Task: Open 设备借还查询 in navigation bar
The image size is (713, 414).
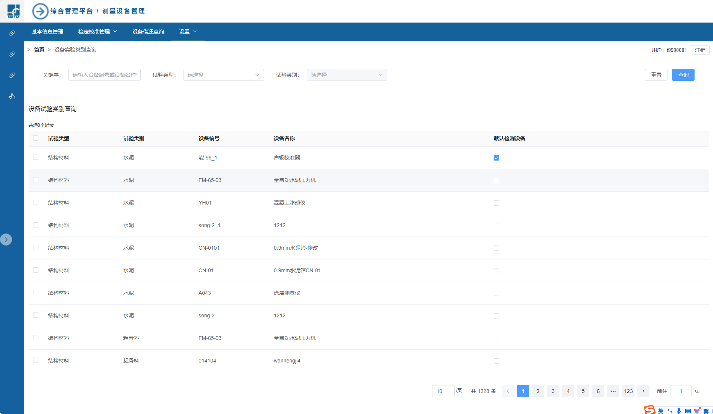Action: point(148,32)
